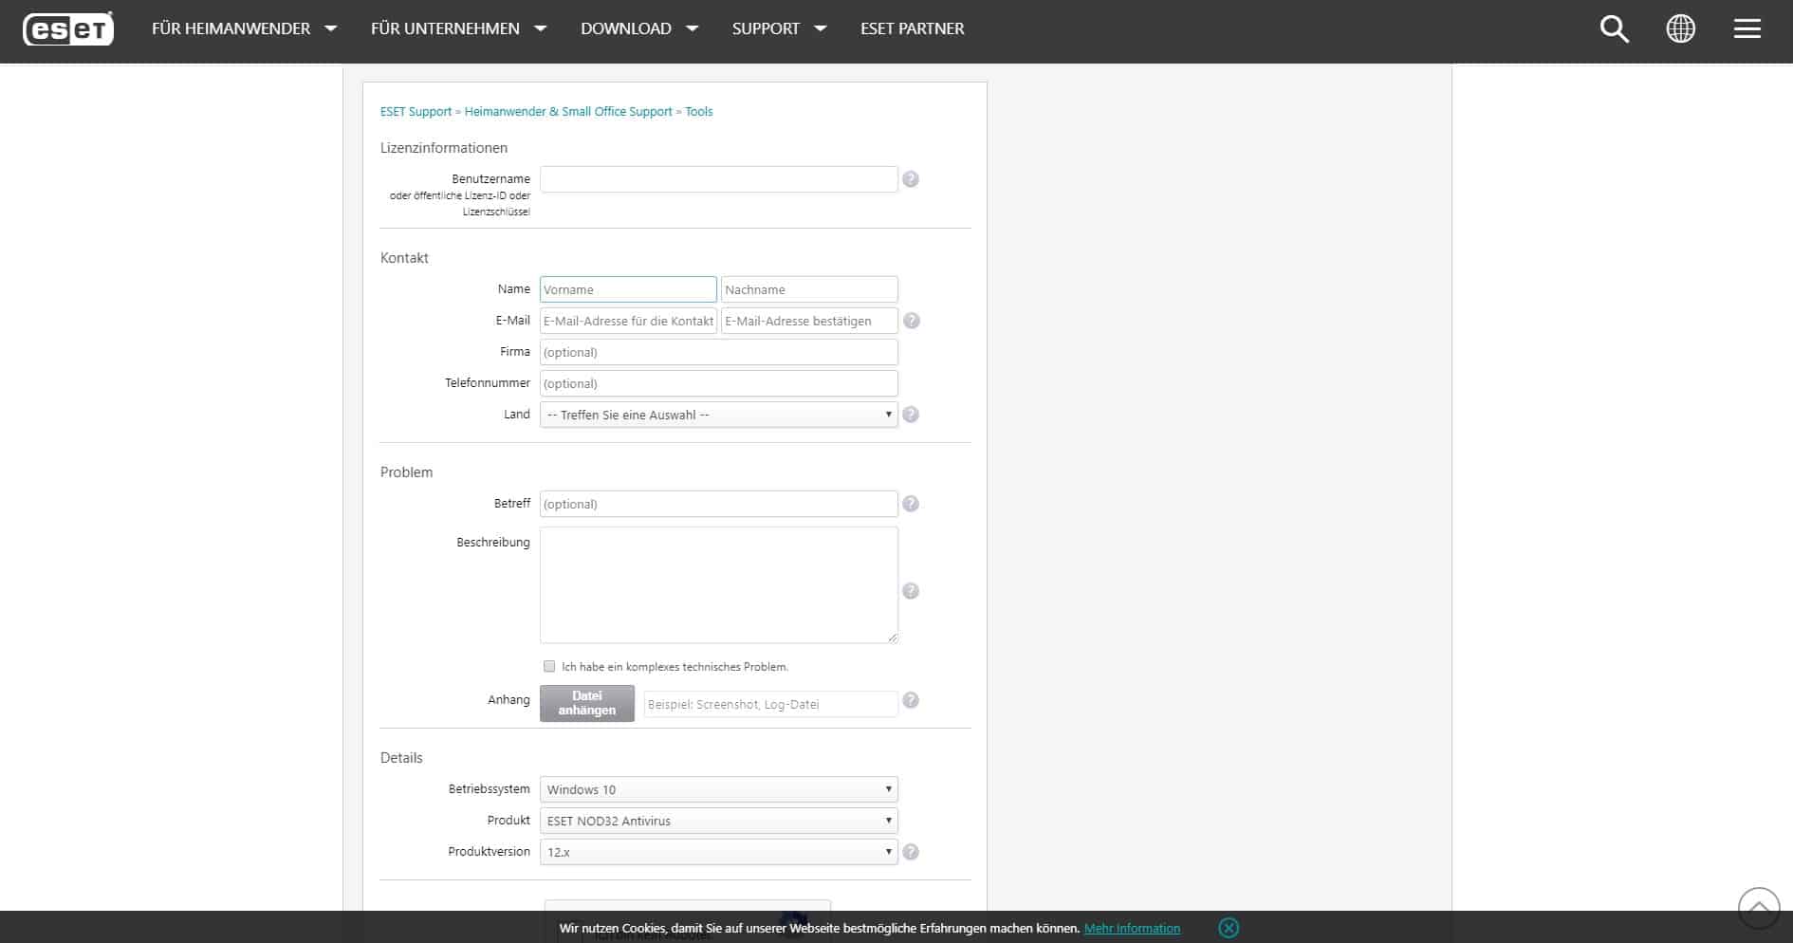The width and height of the screenshot is (1793, 943).
Task: Focus the Beschreibung text area
Action: coord(718,585)
